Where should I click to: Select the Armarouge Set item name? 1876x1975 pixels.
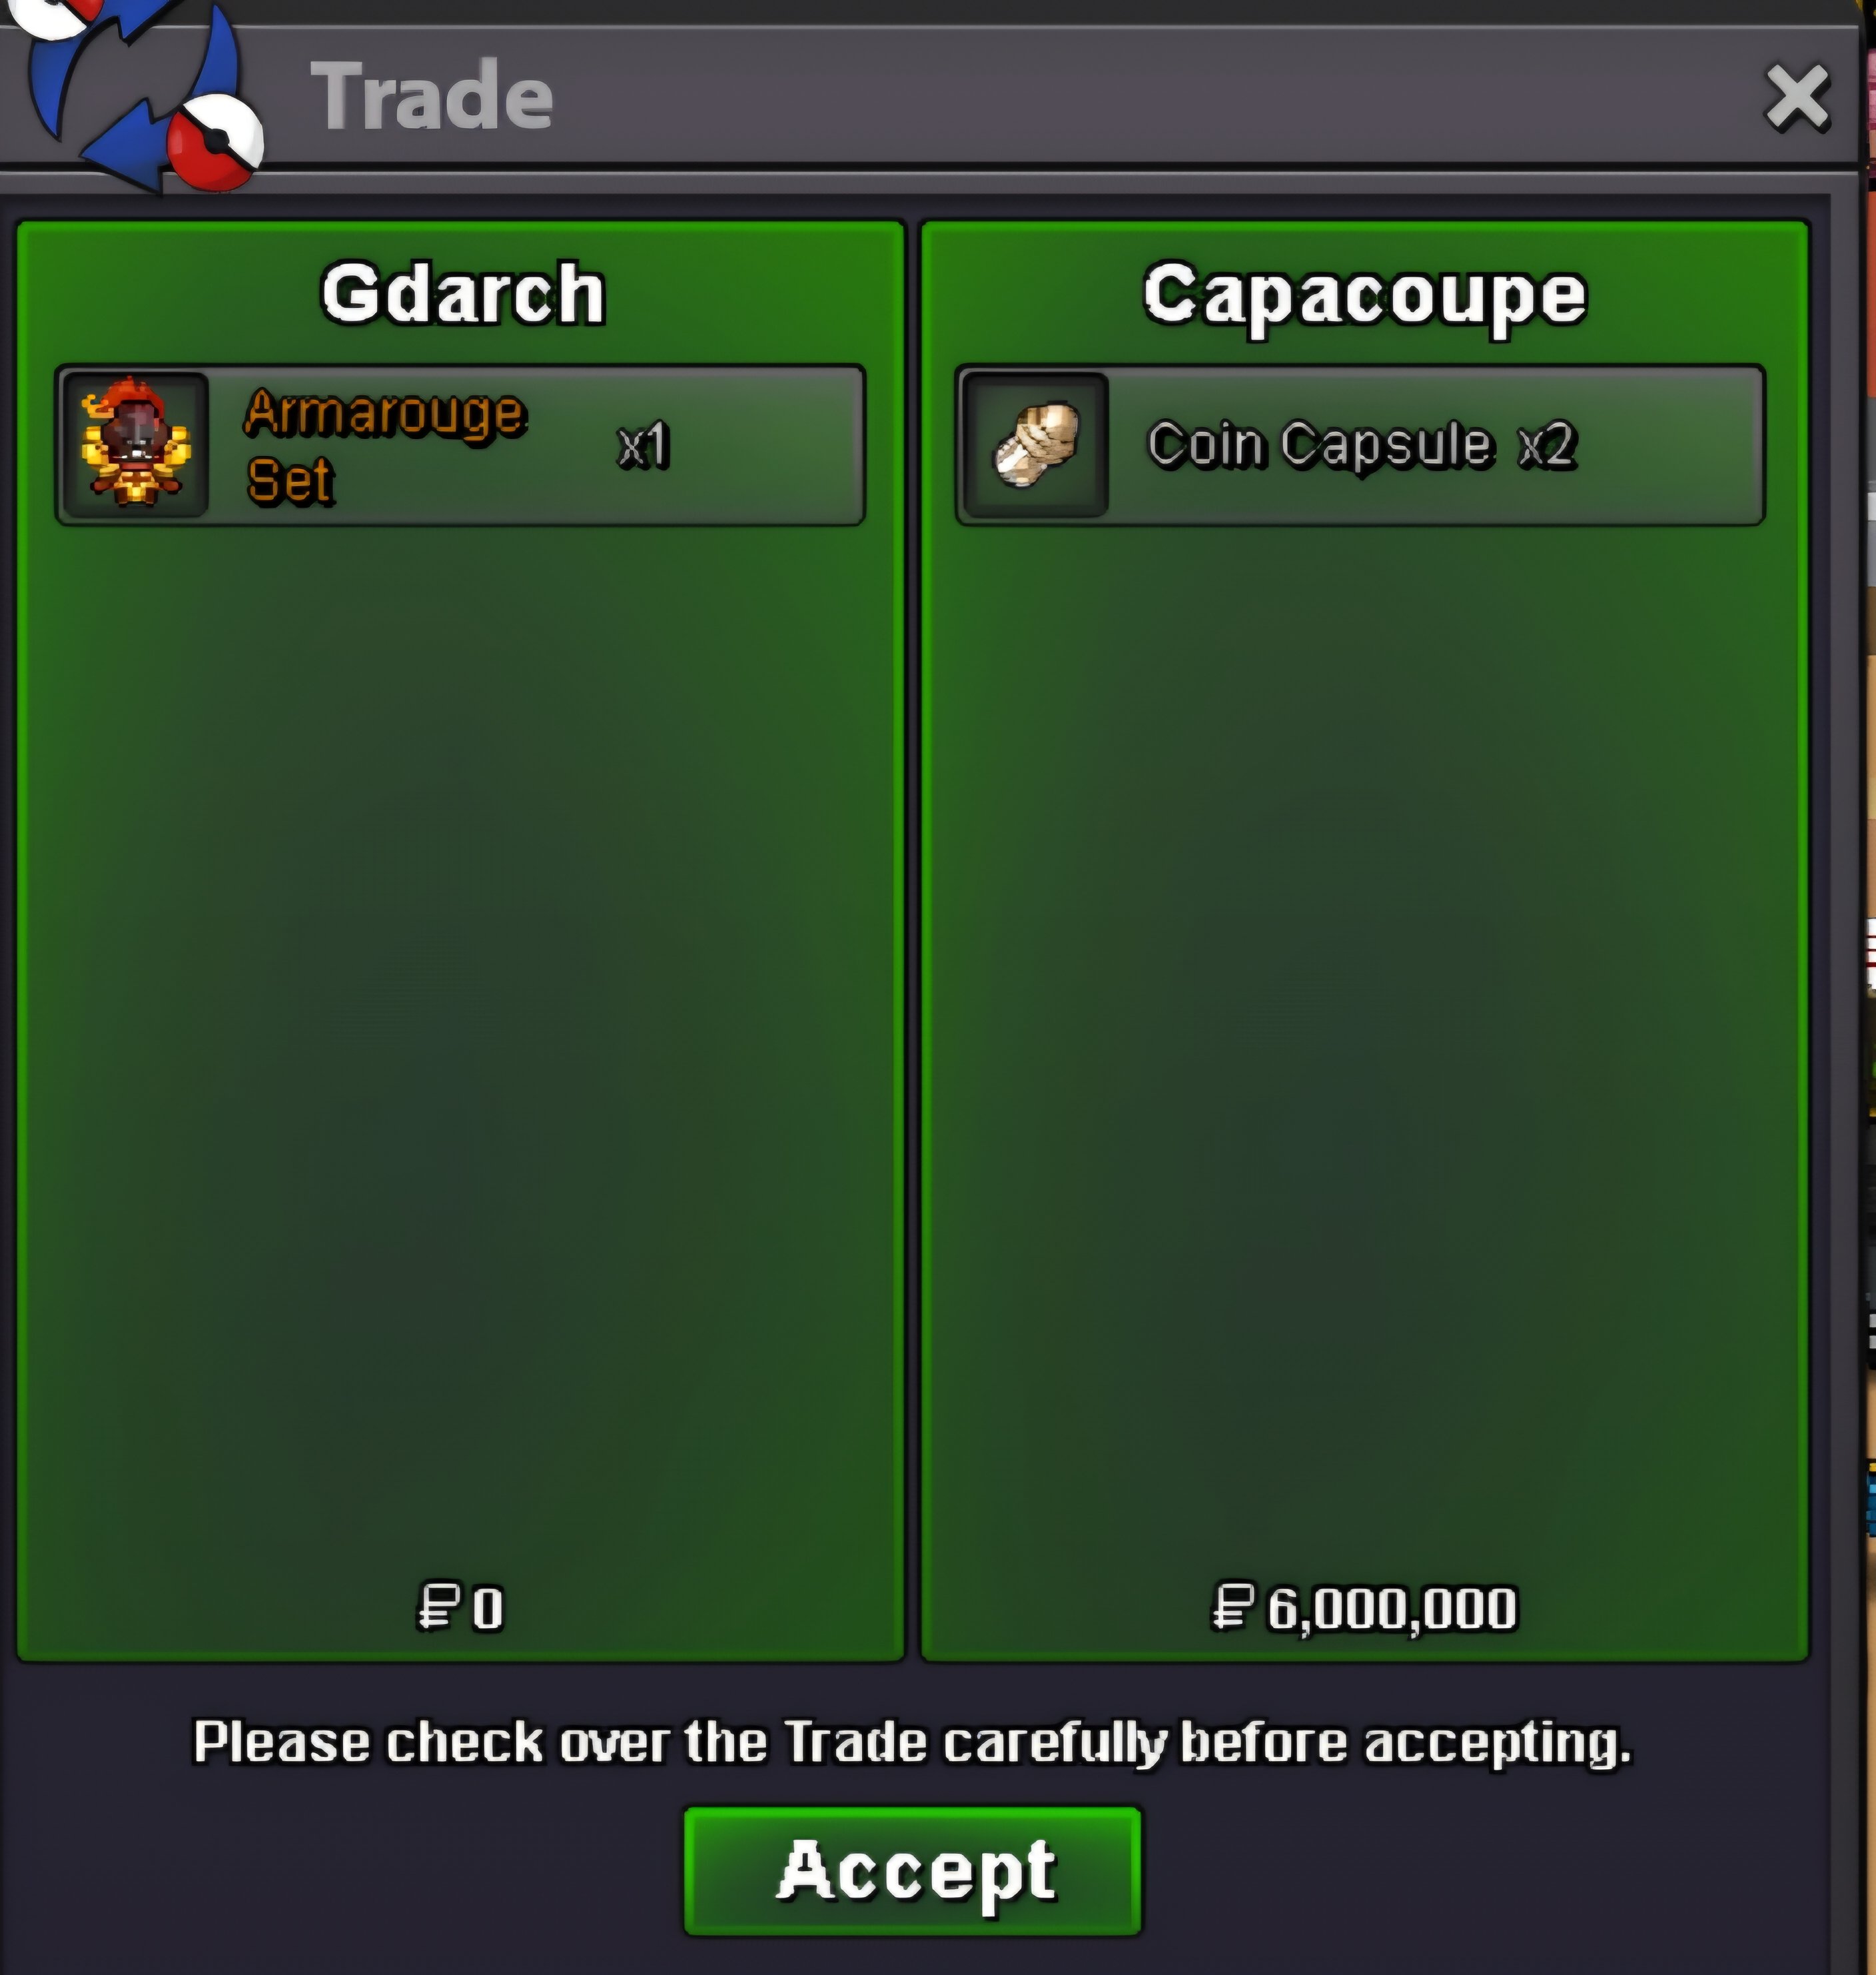pos(385,446)
